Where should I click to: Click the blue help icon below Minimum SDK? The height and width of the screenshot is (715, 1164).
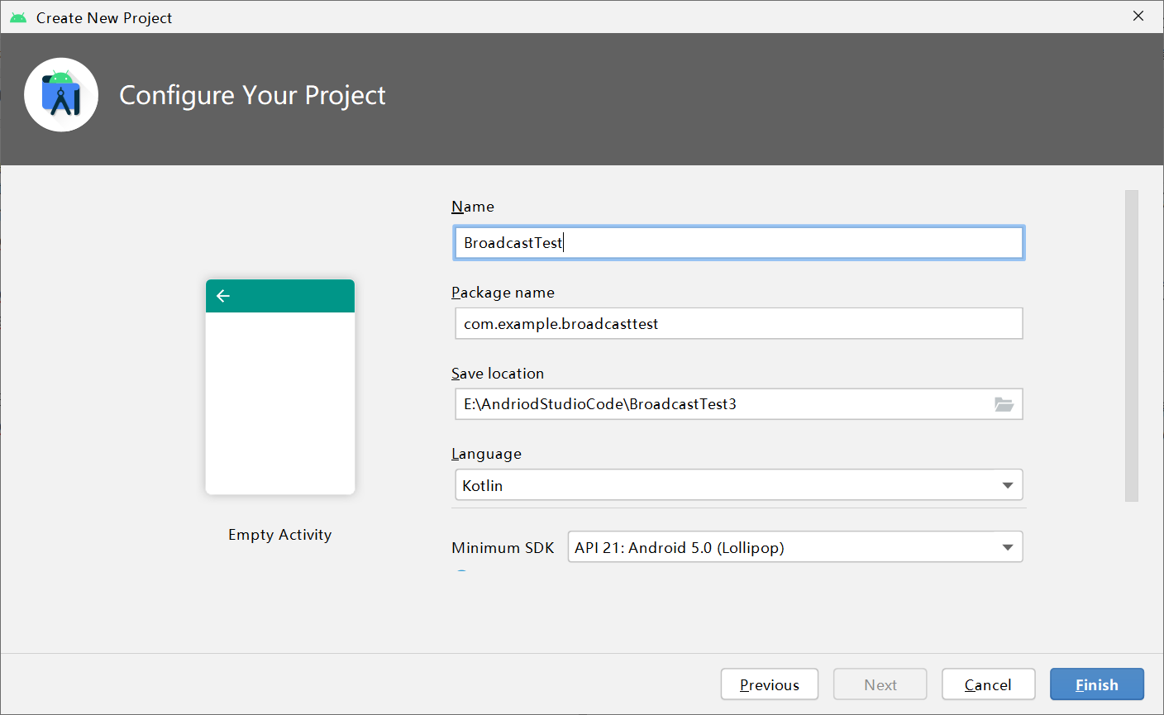462,571
